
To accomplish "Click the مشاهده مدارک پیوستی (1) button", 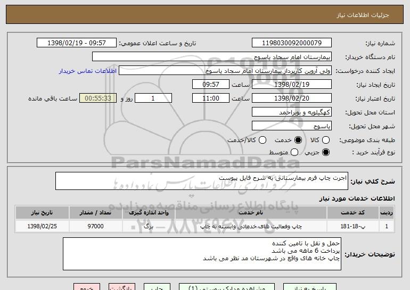I will (x=227, y=287).
